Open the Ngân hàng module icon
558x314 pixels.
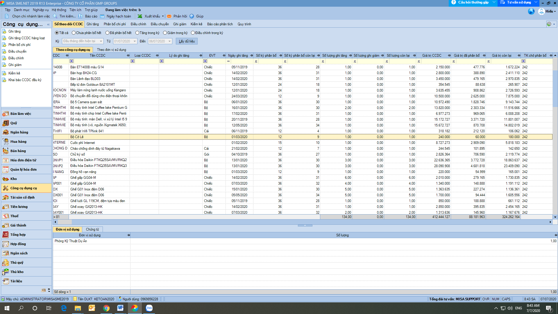pos(6,132)
